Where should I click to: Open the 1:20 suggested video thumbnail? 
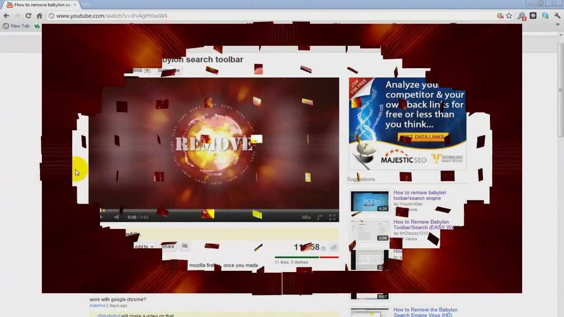coord(370,201)
